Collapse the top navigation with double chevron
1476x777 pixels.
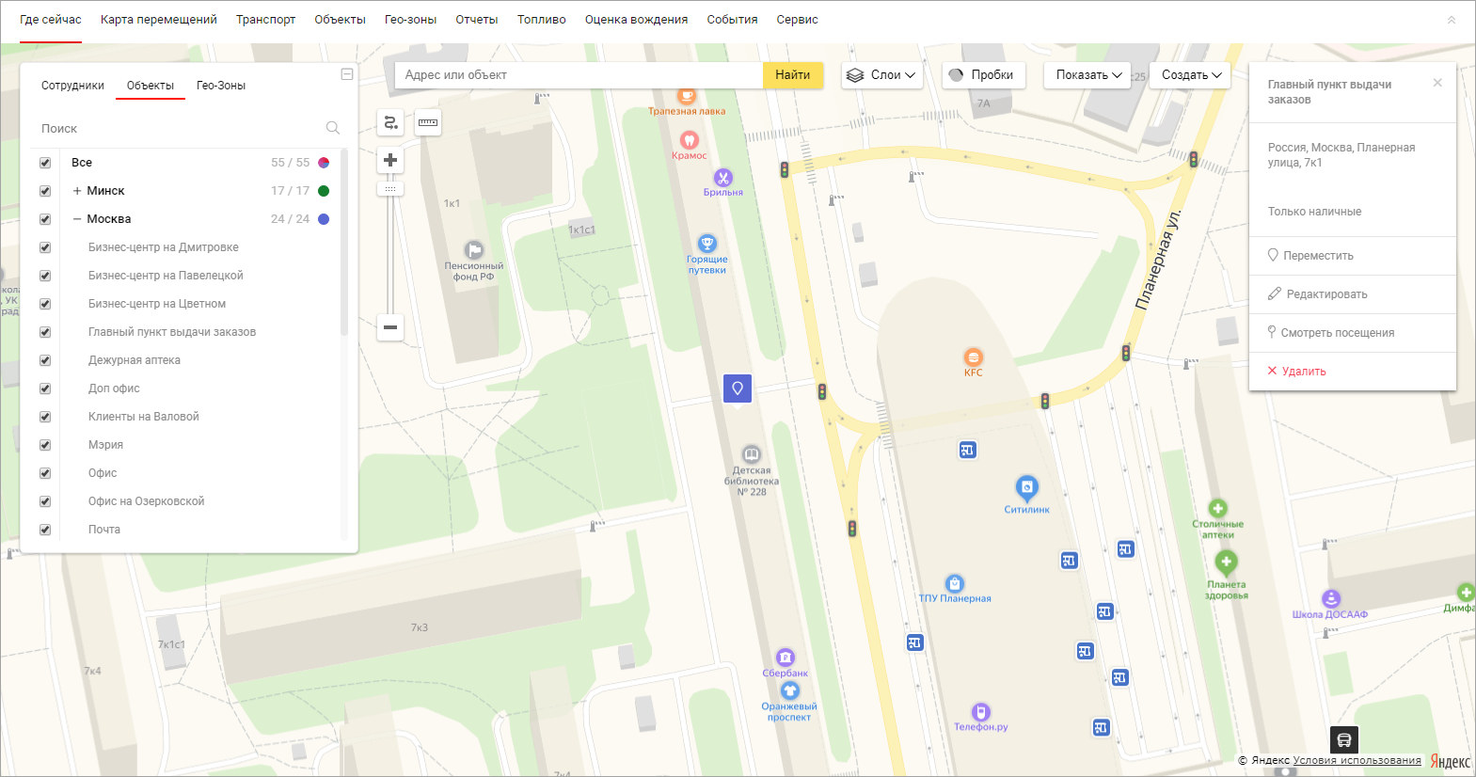1452,20
